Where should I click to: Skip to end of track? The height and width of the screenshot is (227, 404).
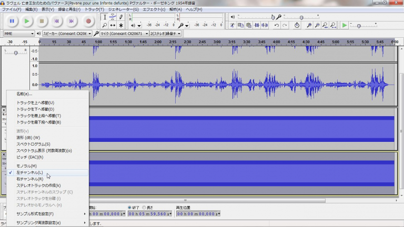pos(72,21)
